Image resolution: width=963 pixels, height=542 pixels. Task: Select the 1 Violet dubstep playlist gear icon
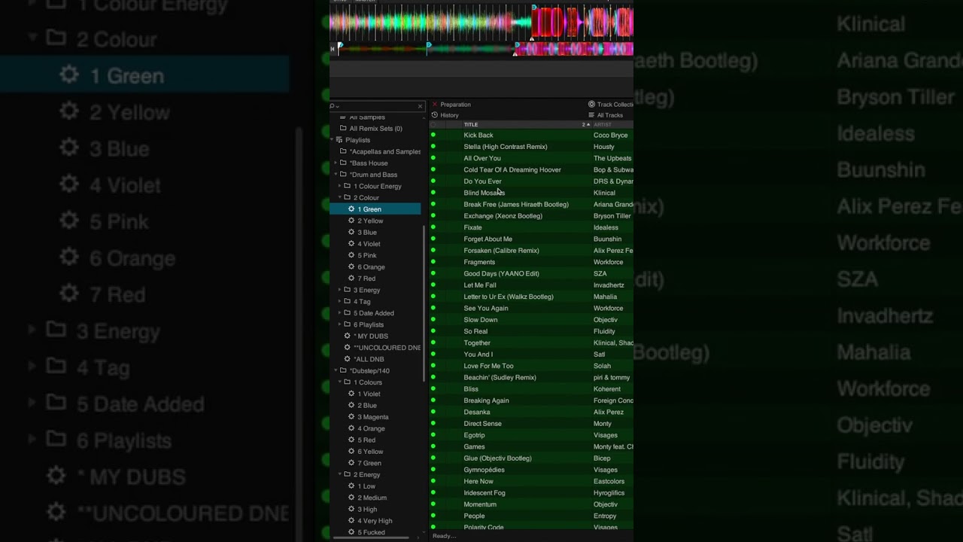tap(351, 394)
